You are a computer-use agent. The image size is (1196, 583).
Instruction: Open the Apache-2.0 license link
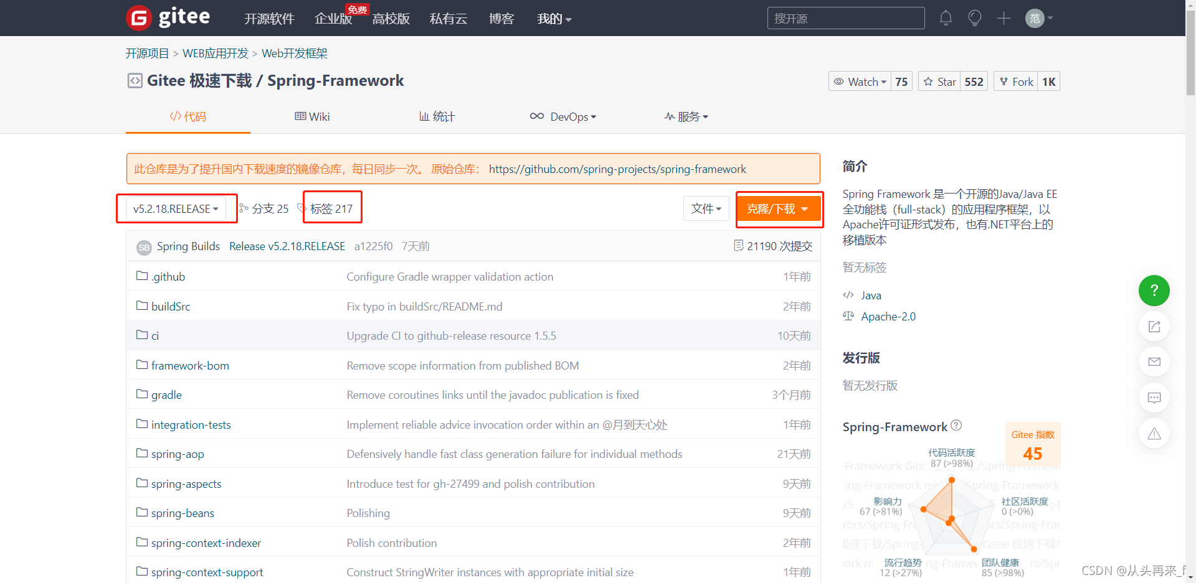pos(888,316)
